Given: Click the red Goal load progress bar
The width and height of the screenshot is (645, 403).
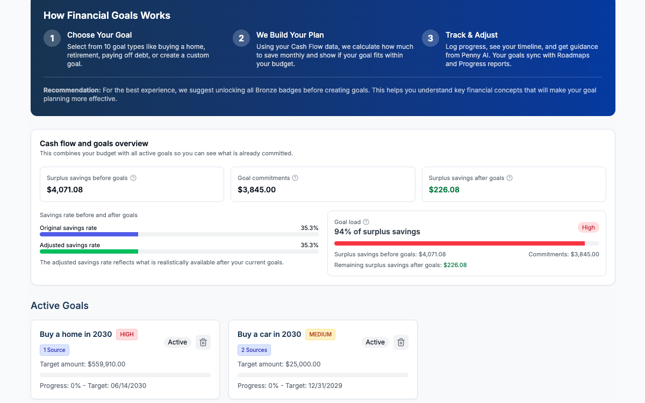Looking at the screenshot, I should (x=467, y=243).
